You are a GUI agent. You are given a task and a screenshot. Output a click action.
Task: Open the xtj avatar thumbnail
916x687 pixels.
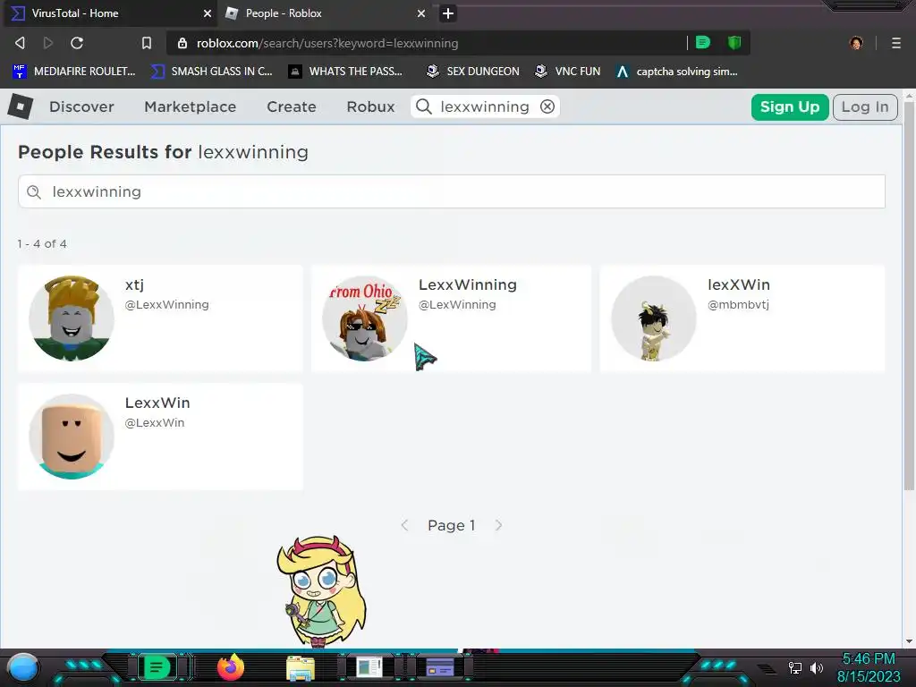click(72, 318)
